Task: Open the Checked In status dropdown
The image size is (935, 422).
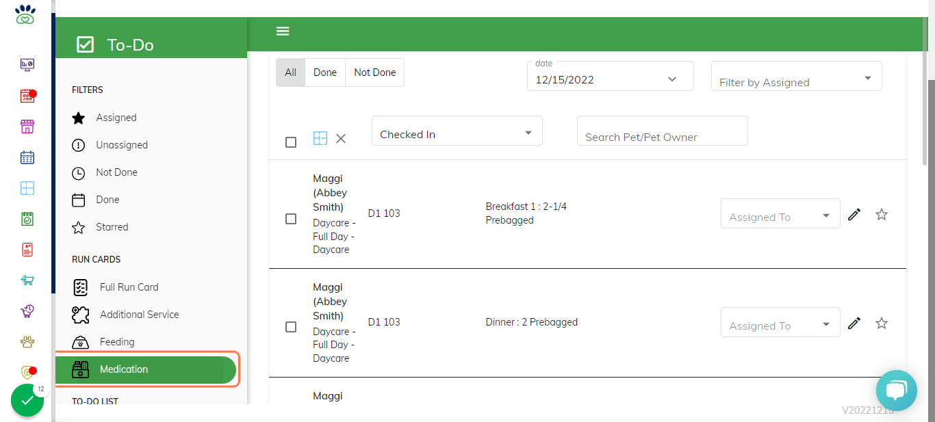Action: point(457,131)
